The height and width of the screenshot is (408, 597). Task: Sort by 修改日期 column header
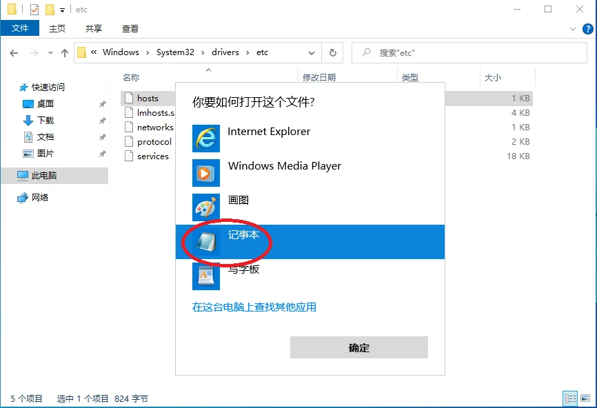click(x=319, y=78)
